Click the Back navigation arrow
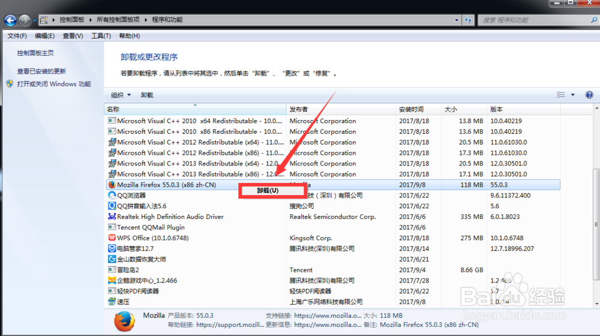This screenshot has width=600, height=336. (11, 20)
